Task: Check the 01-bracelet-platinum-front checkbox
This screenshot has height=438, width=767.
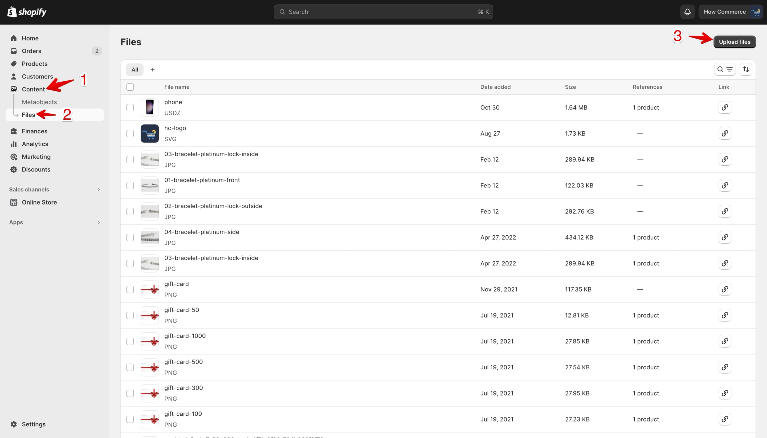Action: pyautogui.click(x=130, y=185)
